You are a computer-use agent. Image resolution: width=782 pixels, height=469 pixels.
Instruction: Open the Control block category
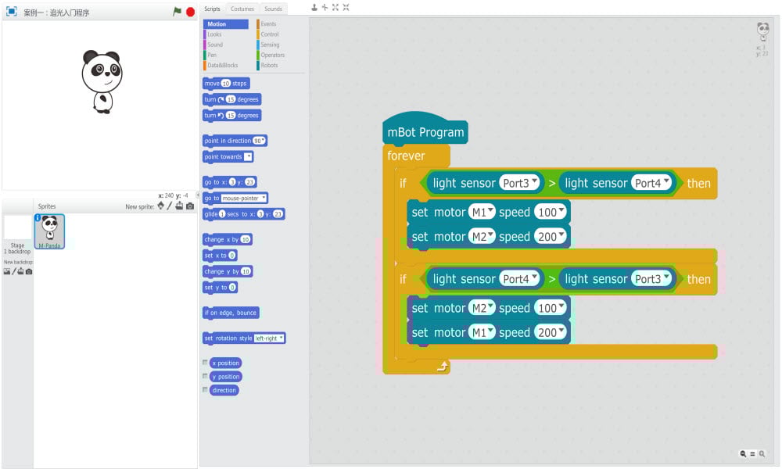(x=270, y=34)
